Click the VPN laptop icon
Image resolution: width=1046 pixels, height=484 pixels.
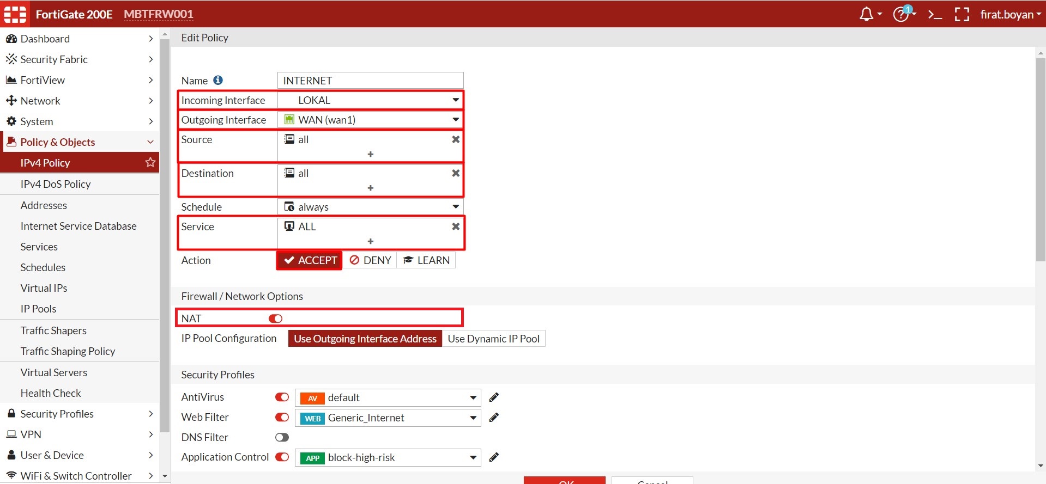pos(11,434)
